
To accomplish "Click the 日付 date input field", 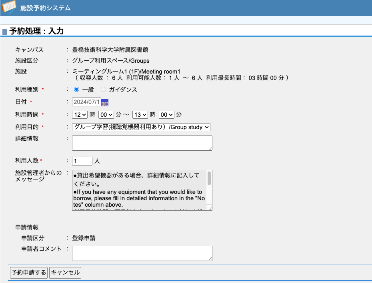I will coord(86,102).
